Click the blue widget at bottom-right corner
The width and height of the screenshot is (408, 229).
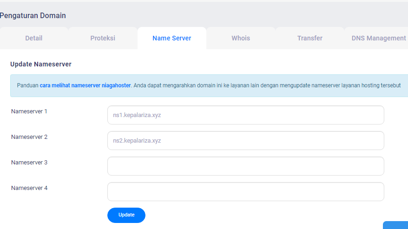pos(396,225)
